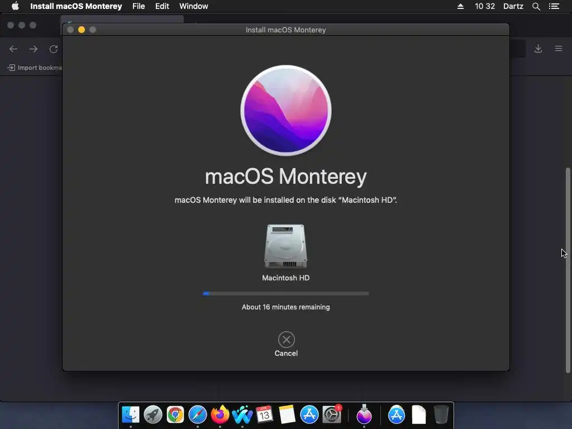
Task: Open Spotlight search magnifier
Action: tap(536, 6)
